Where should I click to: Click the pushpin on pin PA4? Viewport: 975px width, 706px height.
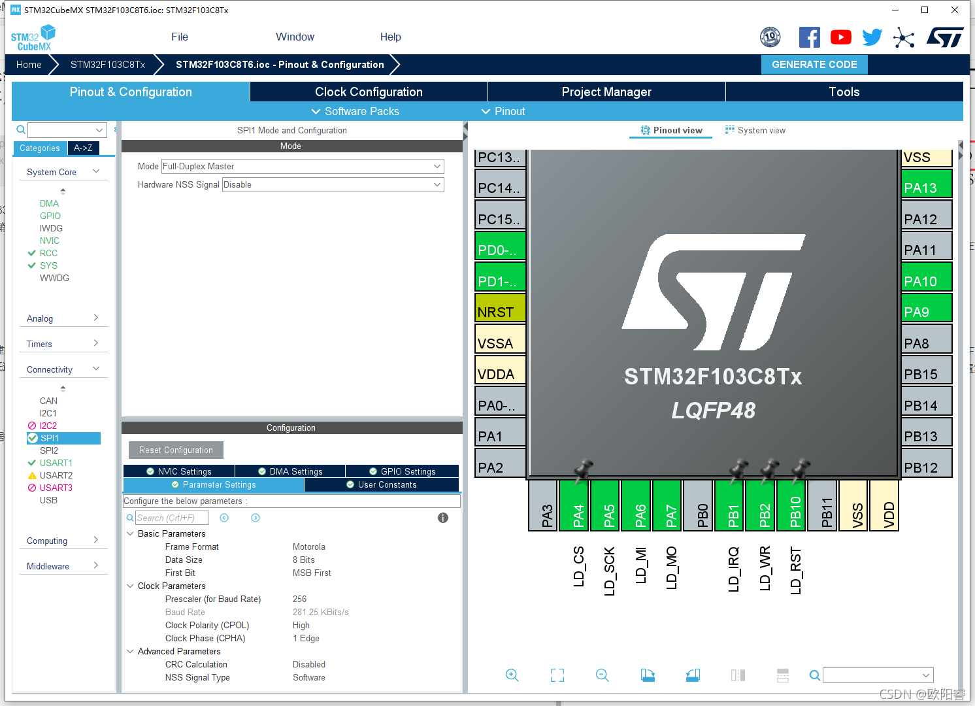583,469
